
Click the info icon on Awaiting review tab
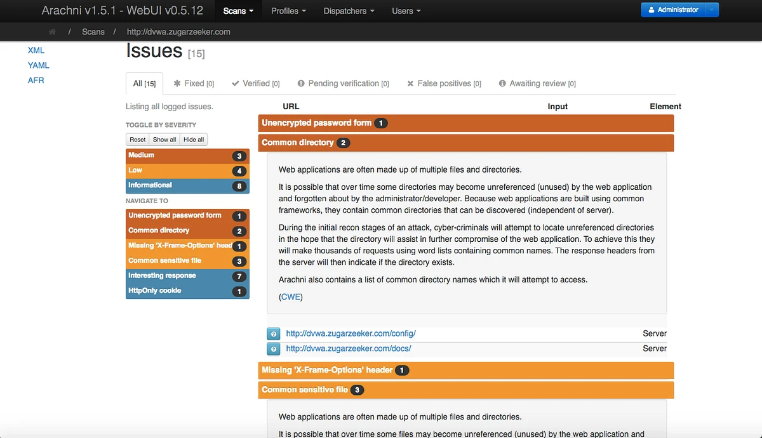coord(504,83)
